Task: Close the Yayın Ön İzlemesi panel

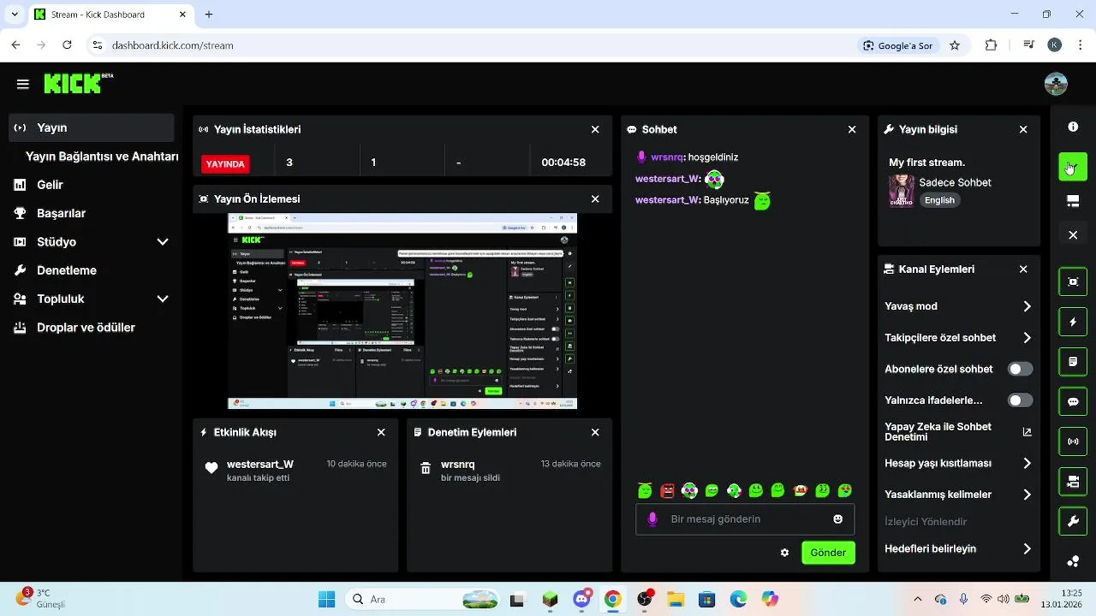Action: (x=595, y=198)
